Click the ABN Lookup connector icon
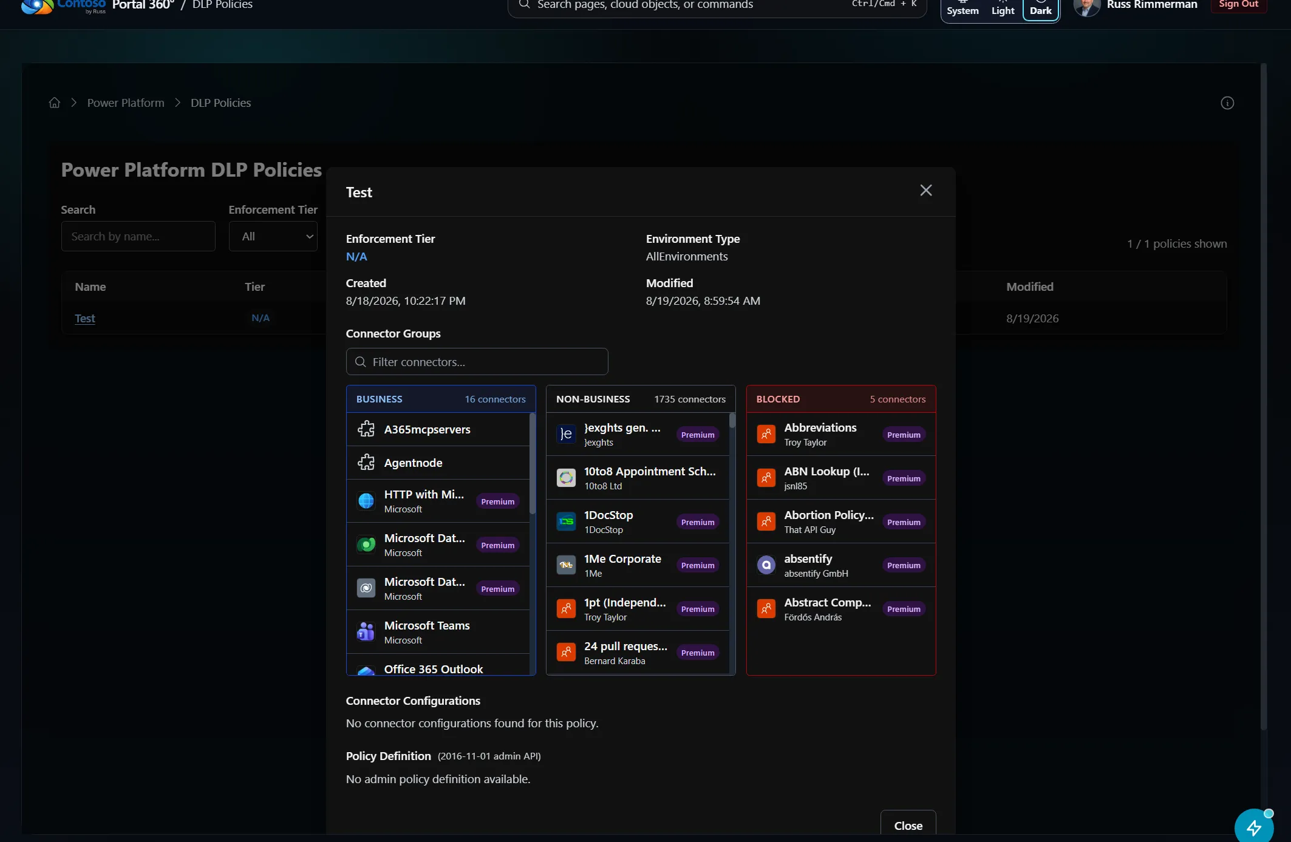The height and width of the screenshot is (842, 1291). point(766,478)
